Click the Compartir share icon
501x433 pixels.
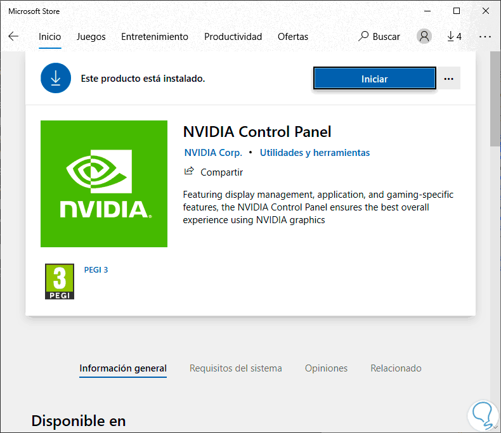click(x=189, y=171)
